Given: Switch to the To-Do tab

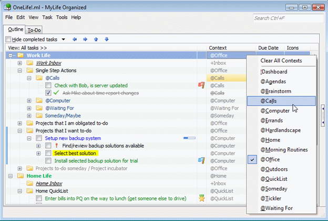Looking at the screenshot, I should pos(34,30).
